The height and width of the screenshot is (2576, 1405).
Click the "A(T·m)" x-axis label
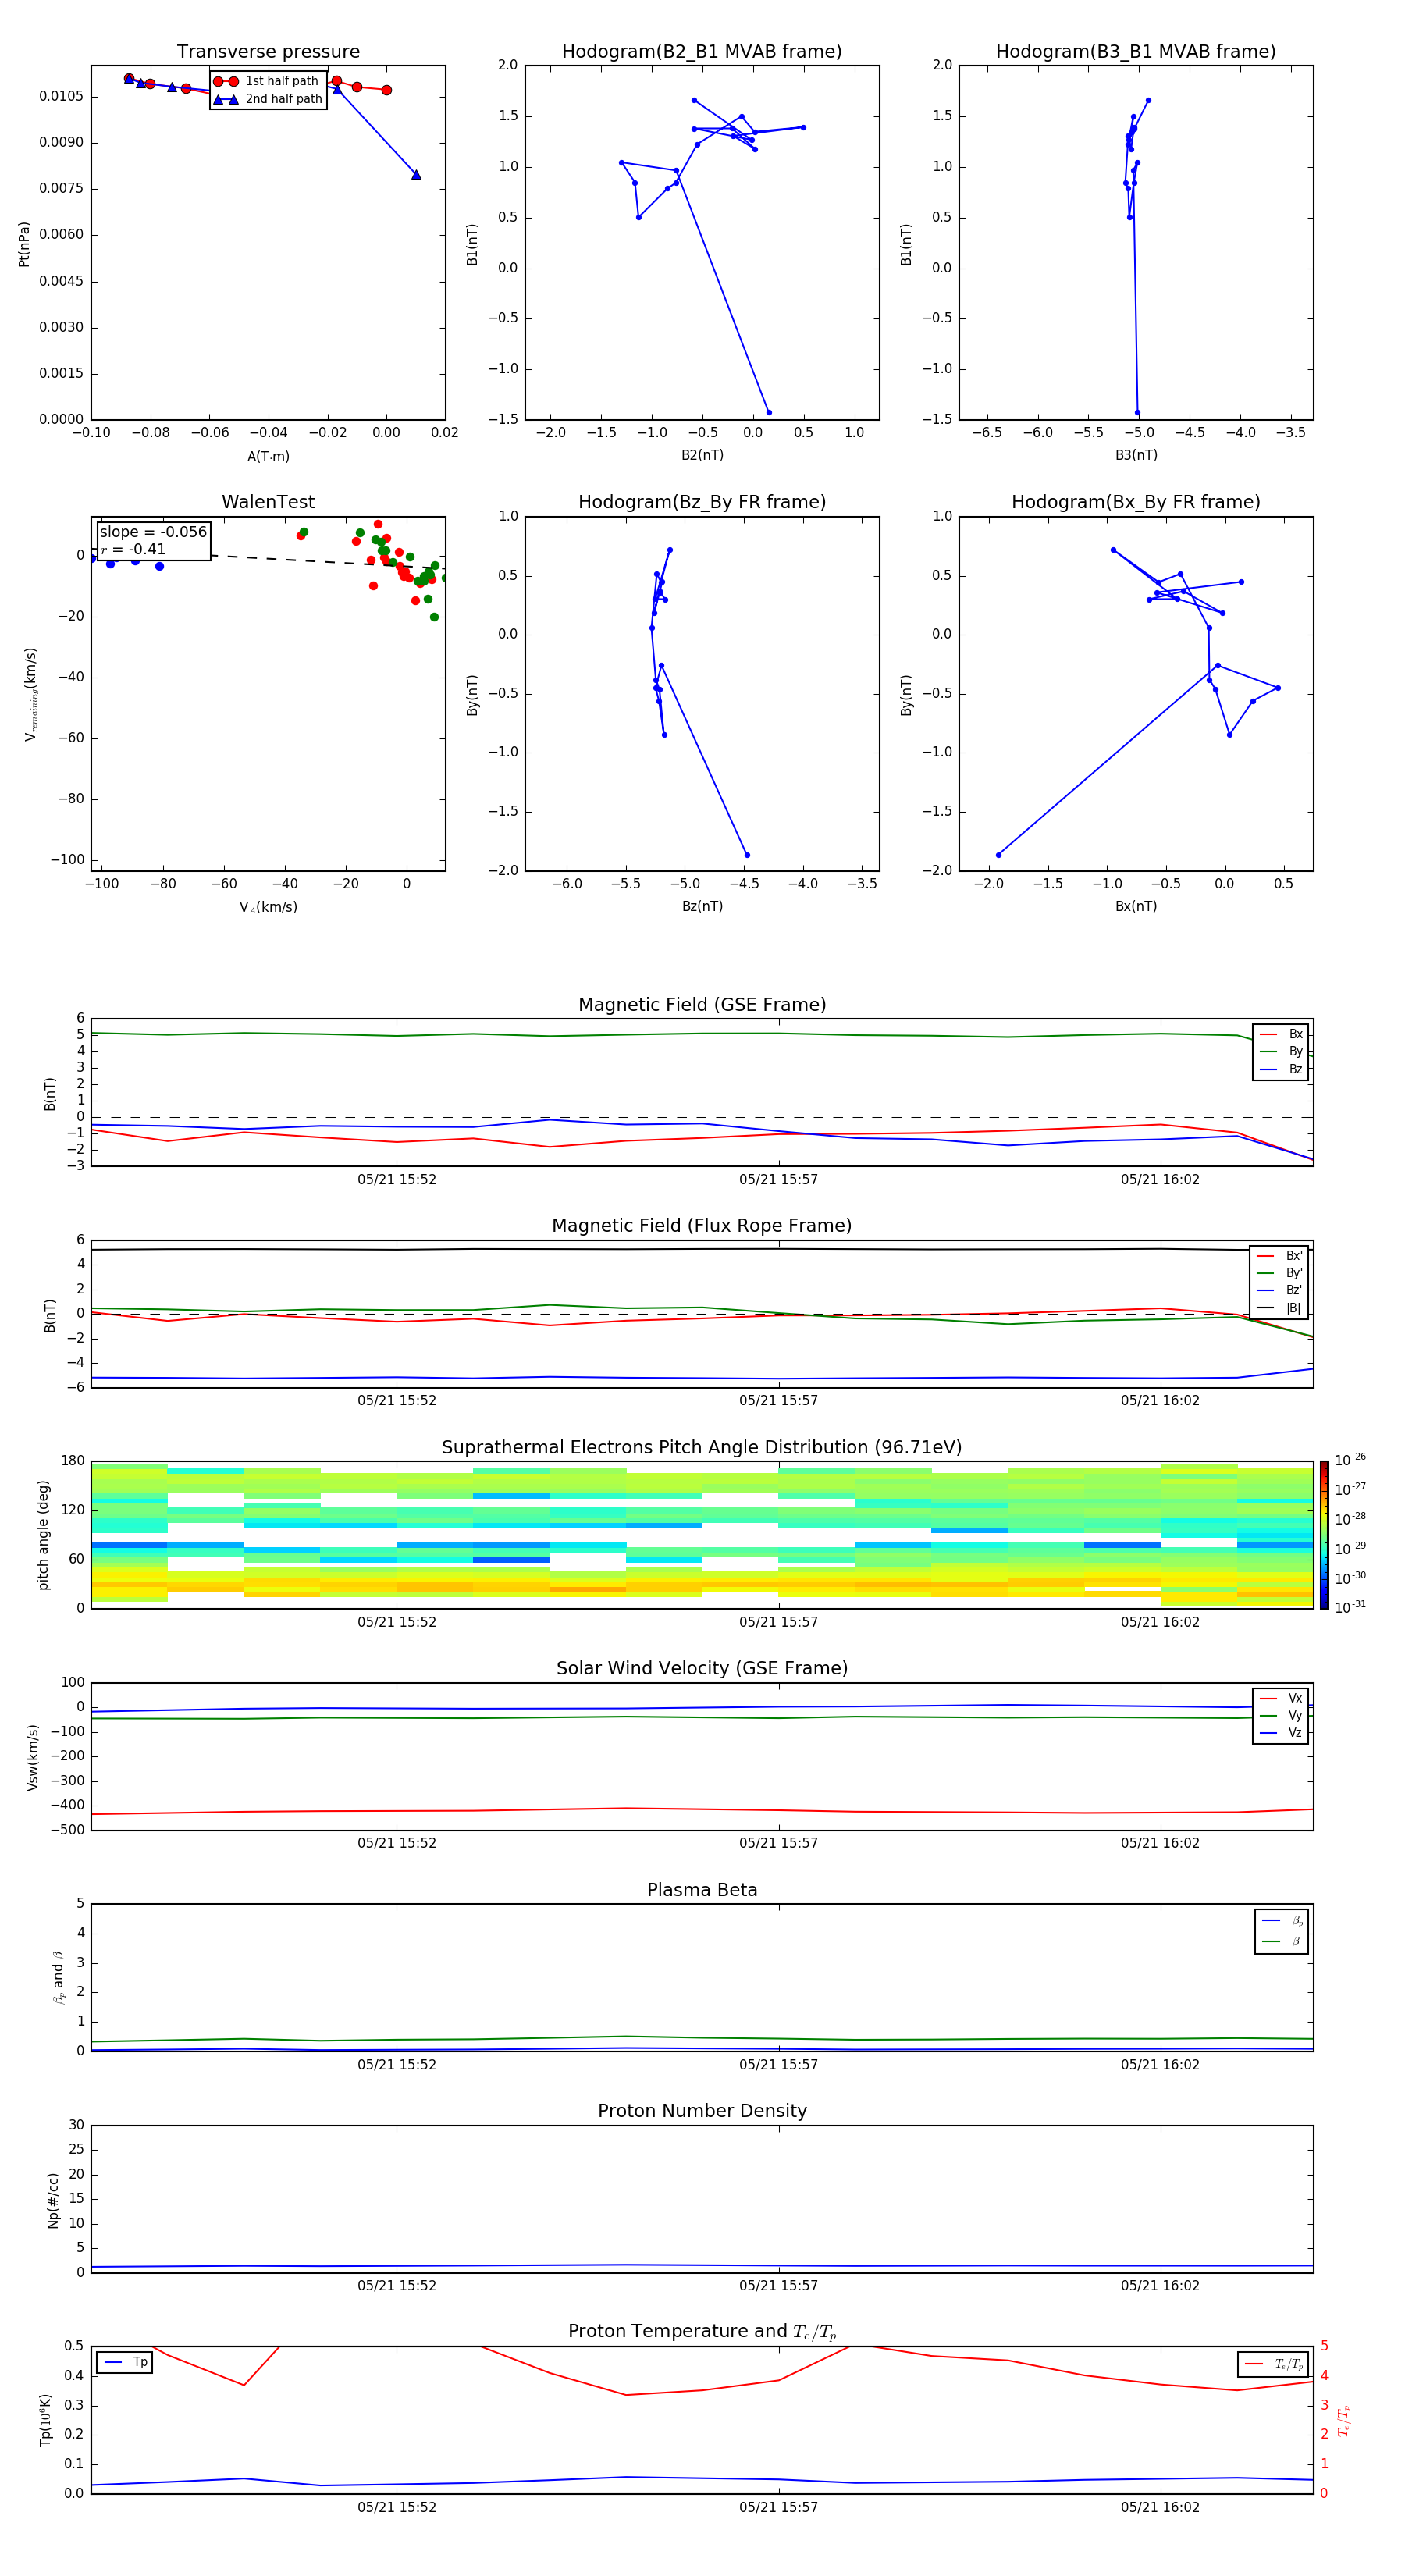click(x=268, y=457)
